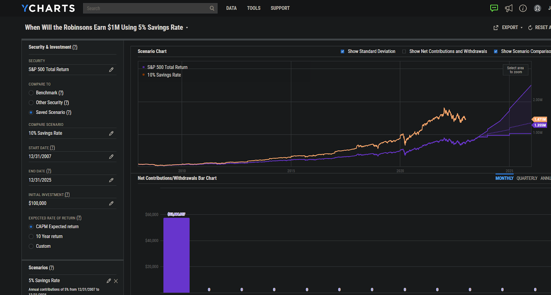Viewport: 551px width, 295px height.
Task: Switch to the QUARTERLY tab
Action: 527,178
